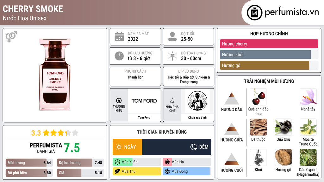This screenshot has height=182, width=324.
Task: Click the Trải nghiệm mùi hương heading
Action: [269, 81]
